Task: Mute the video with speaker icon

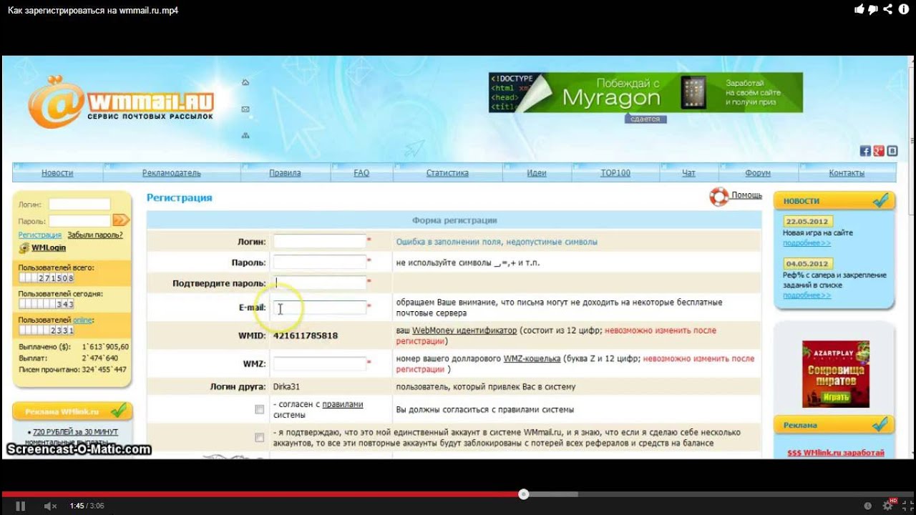Action: click(50, 506)
